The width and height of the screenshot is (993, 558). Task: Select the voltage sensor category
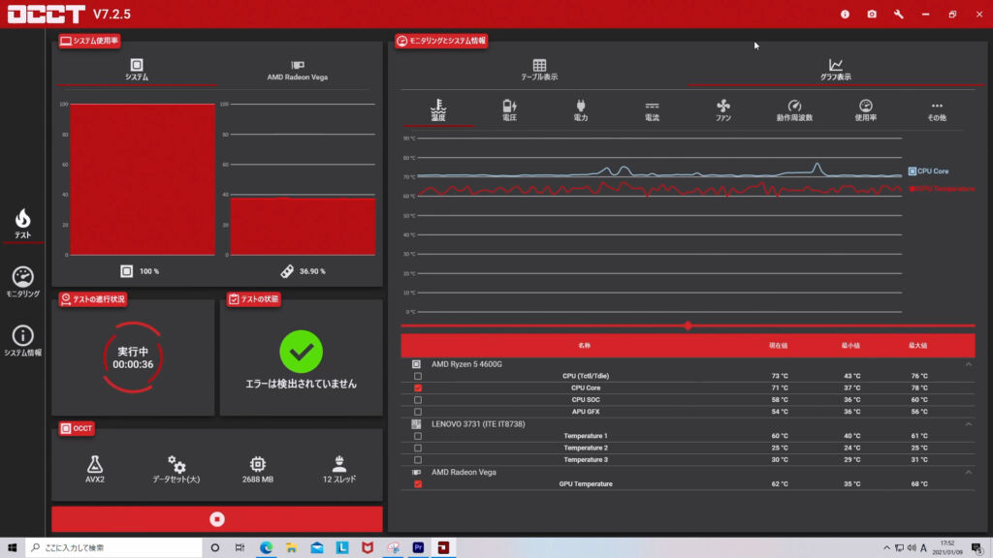click(x=509, y=110)
